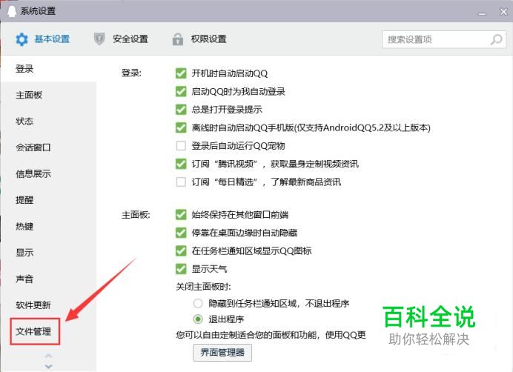This screenshot has width=513, height=372.
Task: Uncheck 显示天气 checkbox
Action: (x=181, y=269)
